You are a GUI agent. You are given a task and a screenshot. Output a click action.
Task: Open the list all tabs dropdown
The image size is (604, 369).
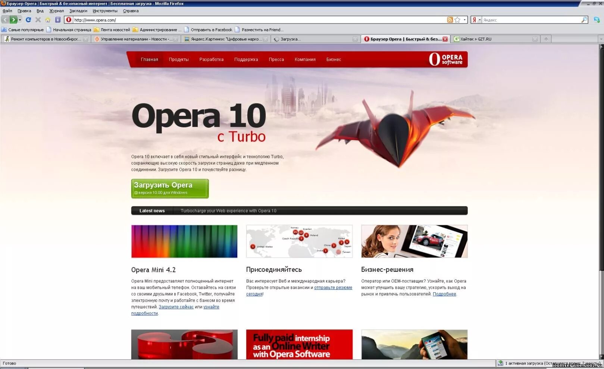point(601,39)
